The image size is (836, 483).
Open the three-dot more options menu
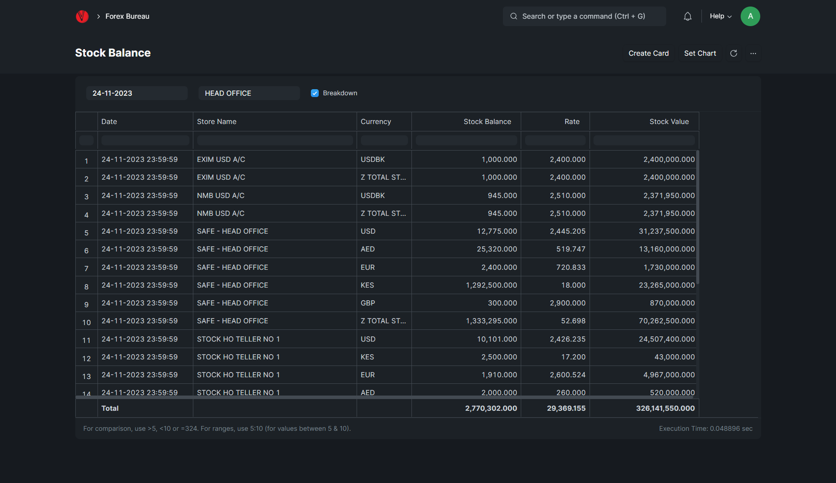pos(753,53)
